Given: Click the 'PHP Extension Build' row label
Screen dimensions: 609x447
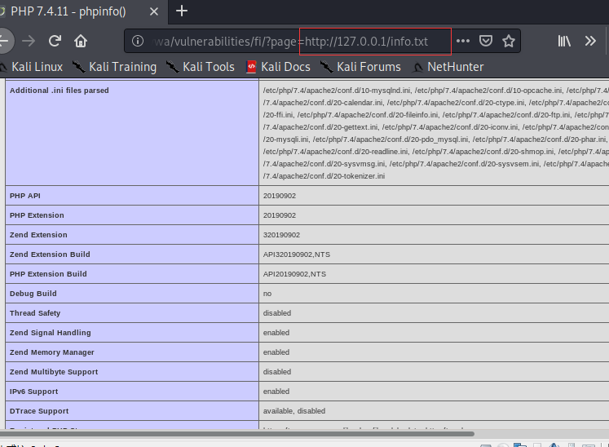Looking at the screenshot, I should 48,274.
